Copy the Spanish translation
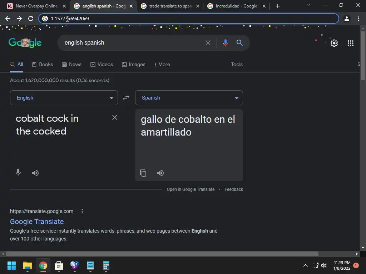This screenshot has width=366, height=274. click(143, 173)
